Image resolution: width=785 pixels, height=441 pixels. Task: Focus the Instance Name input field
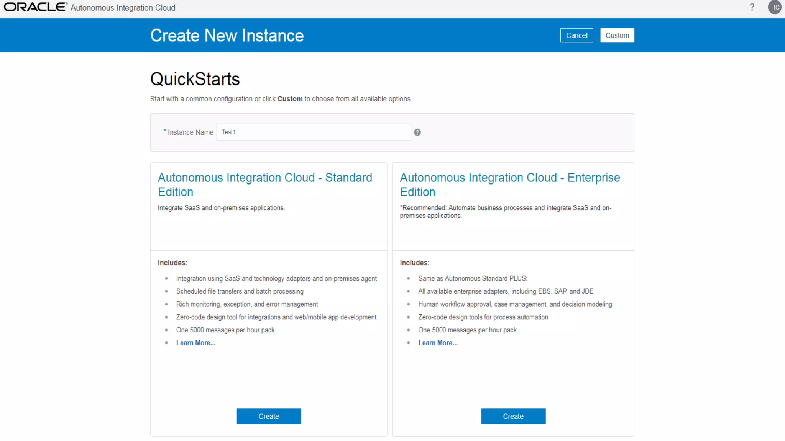[x=314, y=132]
